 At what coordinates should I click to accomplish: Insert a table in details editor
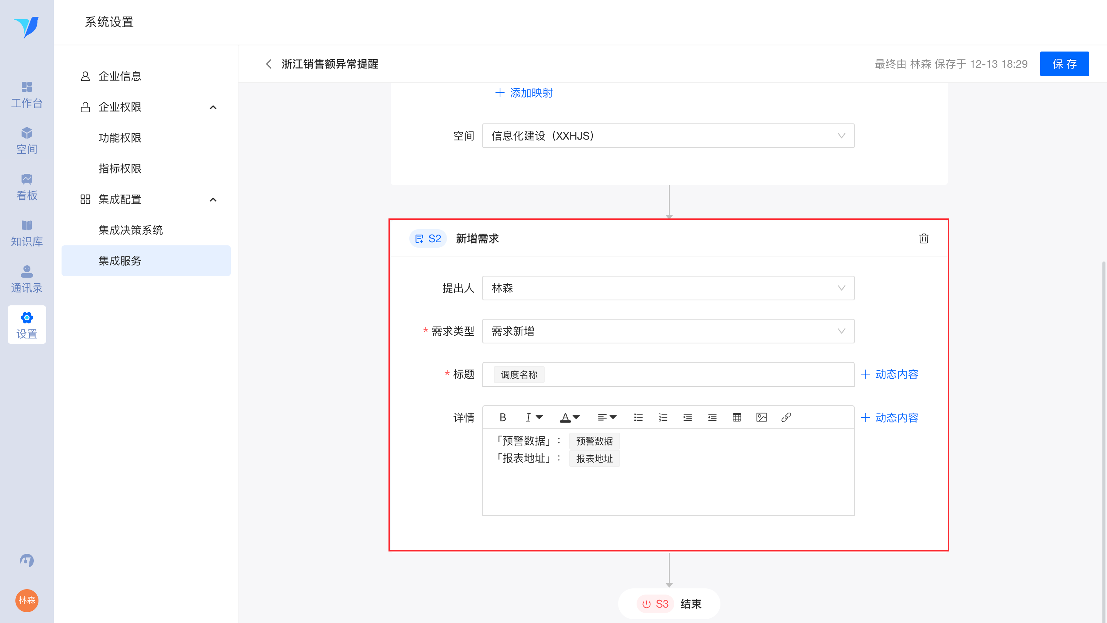coord(737,417)
